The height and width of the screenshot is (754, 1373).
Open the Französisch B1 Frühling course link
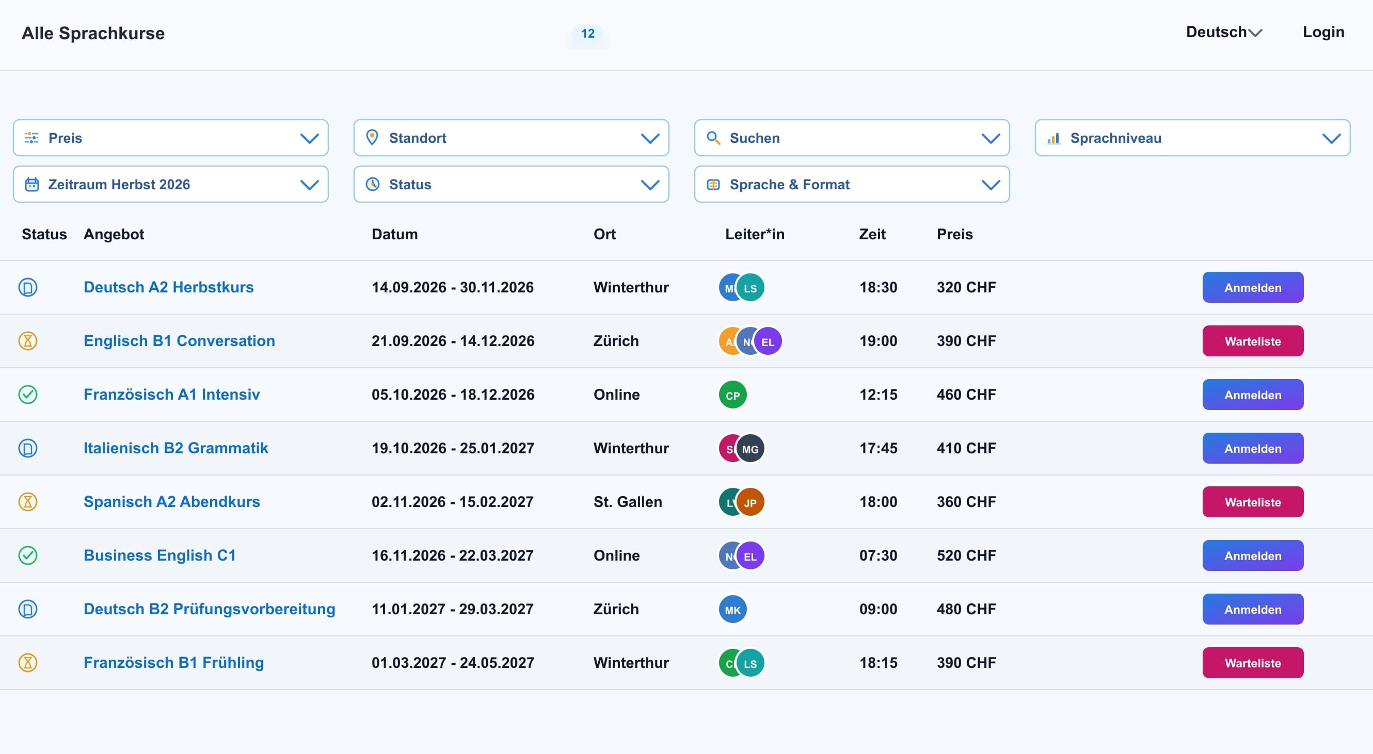point(174,663)
